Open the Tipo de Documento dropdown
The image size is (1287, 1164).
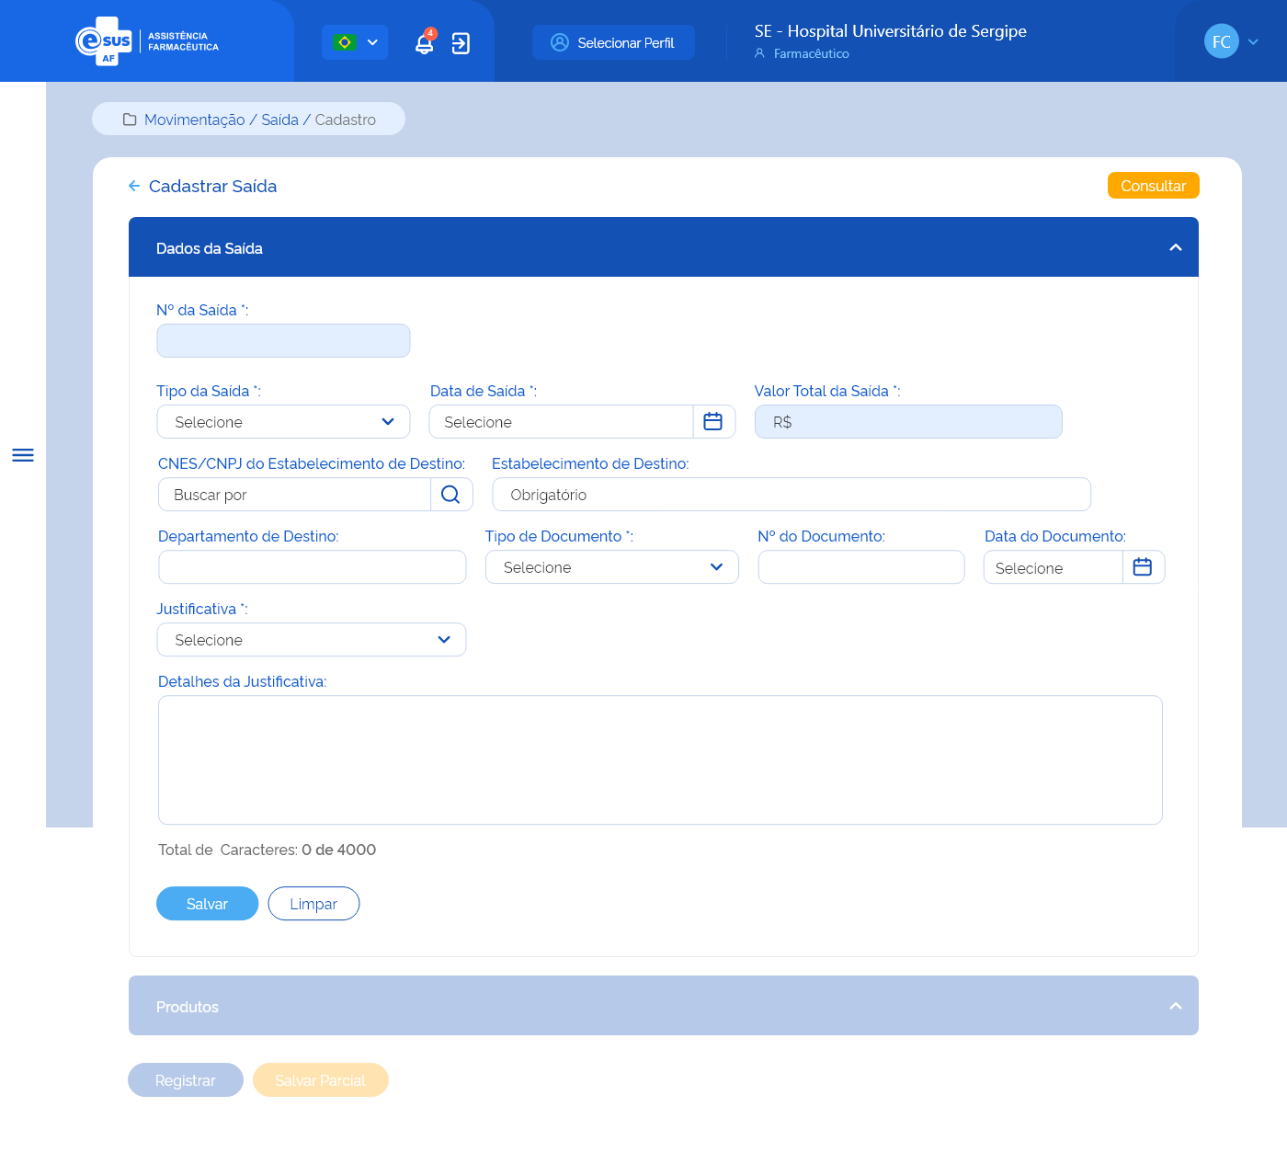click(x=612, y=567)
